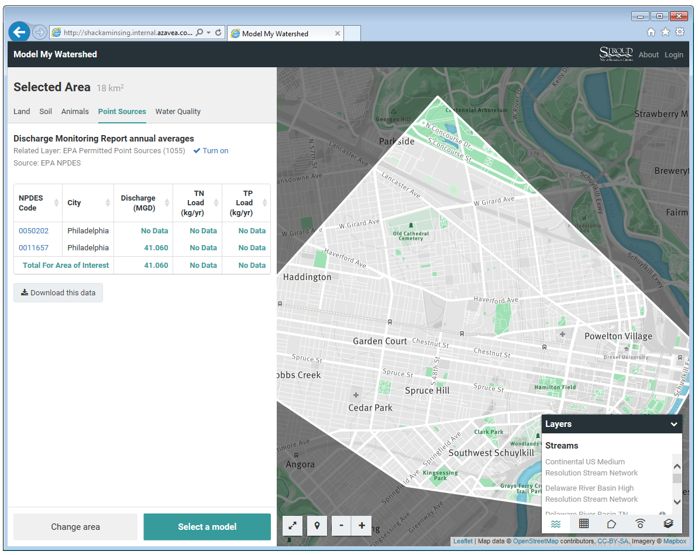This screenshot has height=555, width=698.
Task: Select the Streams layer category wave icon
Action: click(x=556, y=524)
